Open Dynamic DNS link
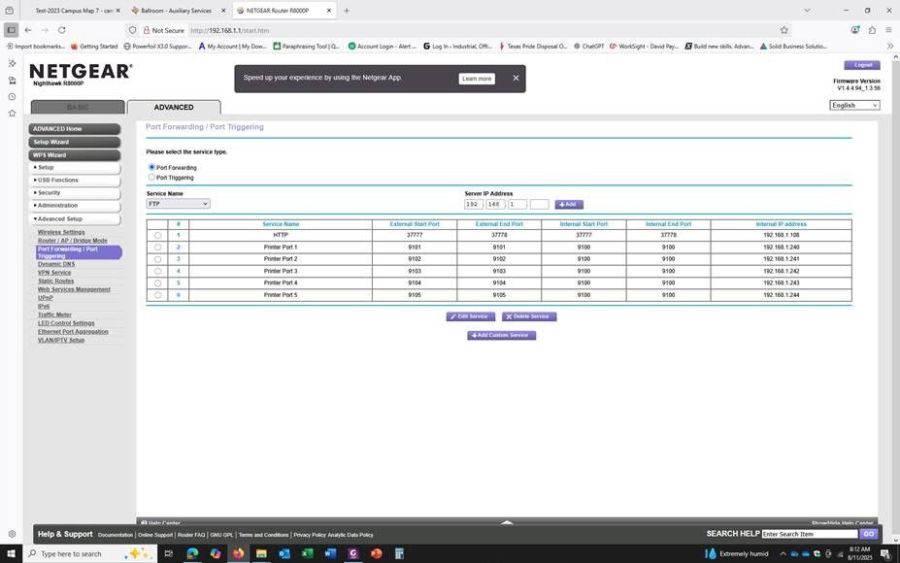Viewport: 900px width, 563px height. pos(56,264)
